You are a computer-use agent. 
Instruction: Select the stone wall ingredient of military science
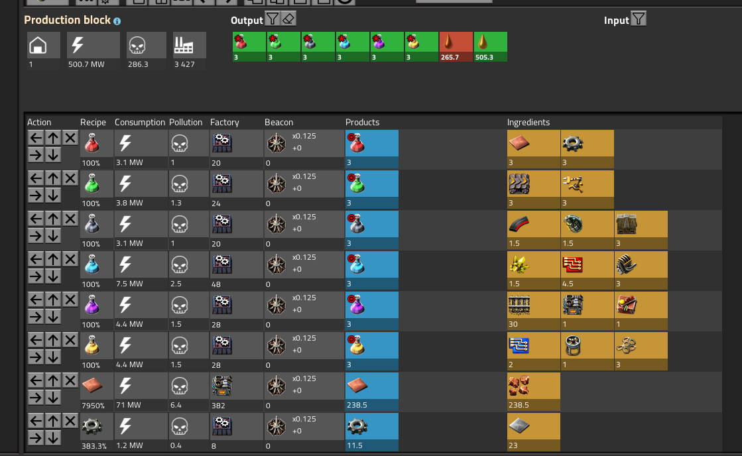(x=641, y=230)
